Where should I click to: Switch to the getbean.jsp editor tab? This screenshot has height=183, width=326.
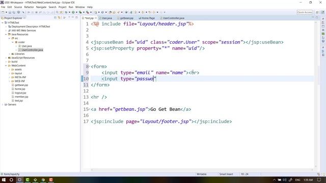tap(125, 18)
